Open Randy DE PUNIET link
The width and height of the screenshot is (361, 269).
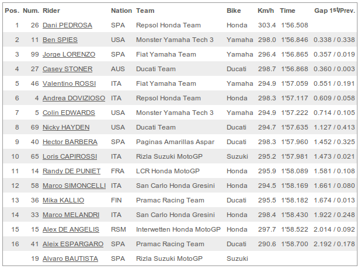point(71,171)
